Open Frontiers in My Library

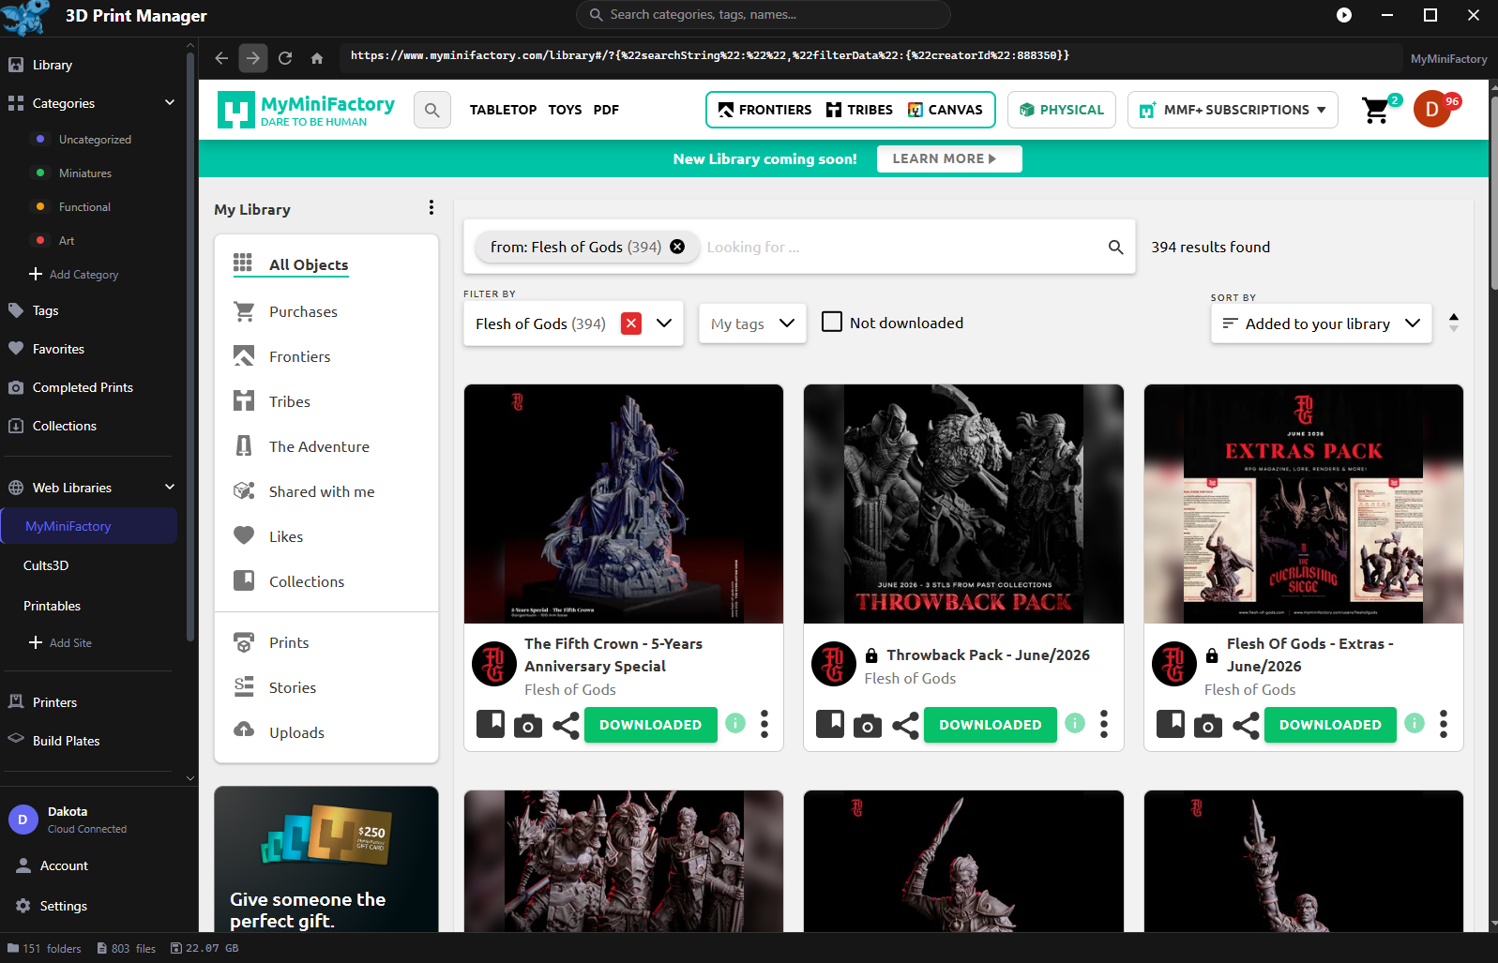(299, 356)
